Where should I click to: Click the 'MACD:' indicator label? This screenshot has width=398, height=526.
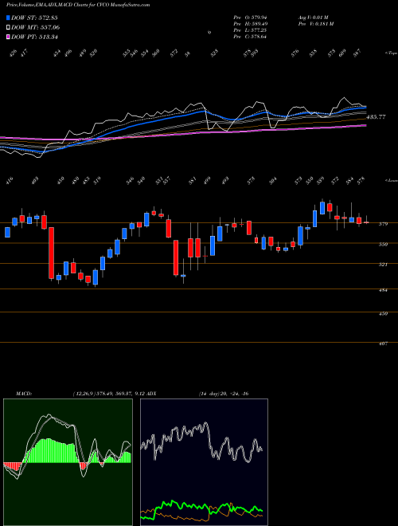pyautogui.click(x=23, y=394)
